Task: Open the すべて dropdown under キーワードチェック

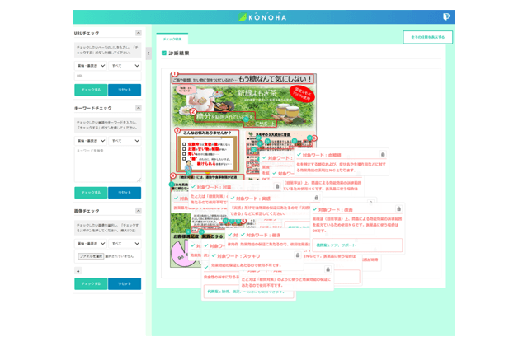Action: (x=125, y=141)
